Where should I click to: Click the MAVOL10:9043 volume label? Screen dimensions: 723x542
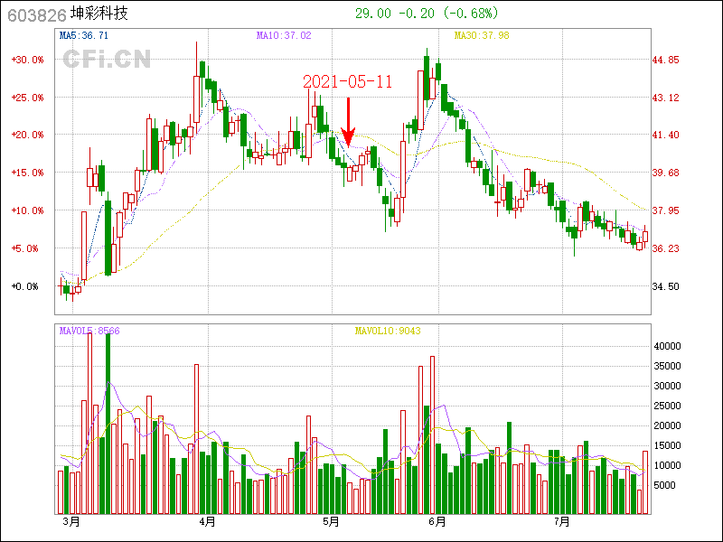(388, 331)
